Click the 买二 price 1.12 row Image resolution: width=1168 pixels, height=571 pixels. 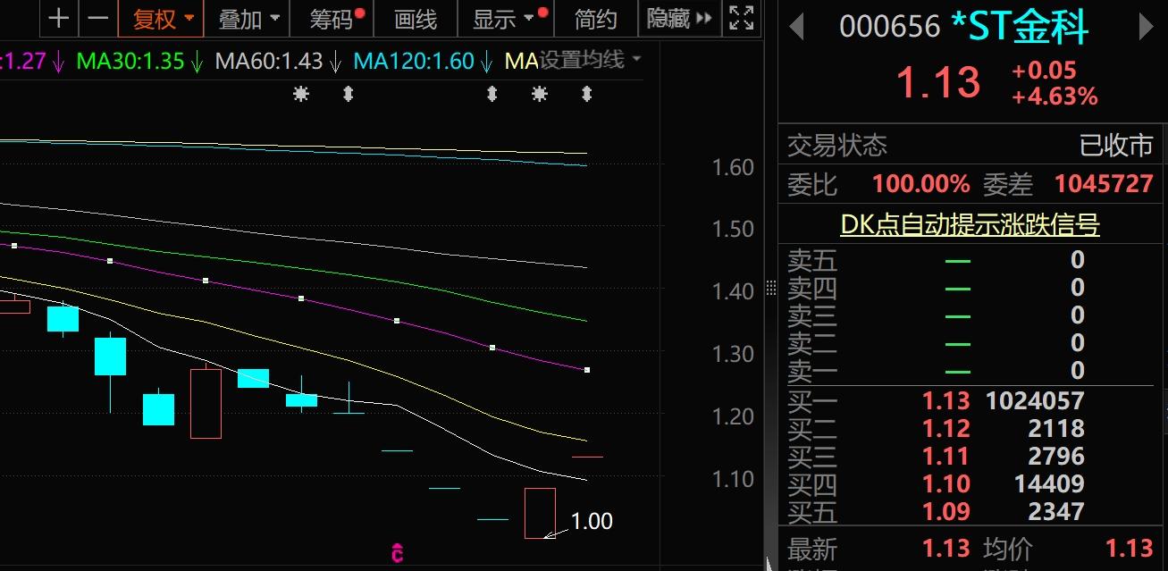(972, 428)
